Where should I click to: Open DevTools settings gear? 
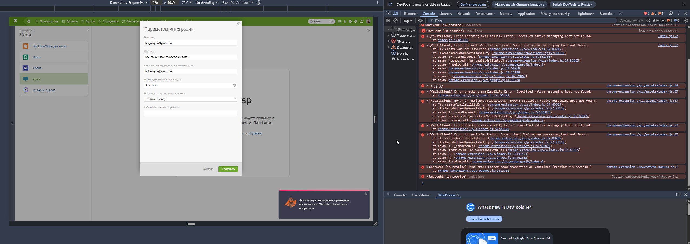click(x=671, y=13)
